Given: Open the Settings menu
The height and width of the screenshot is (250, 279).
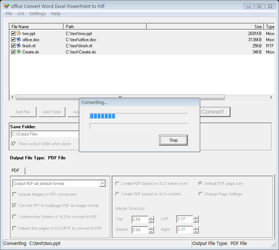Looking at the screenshot, I should click(37, 13).
